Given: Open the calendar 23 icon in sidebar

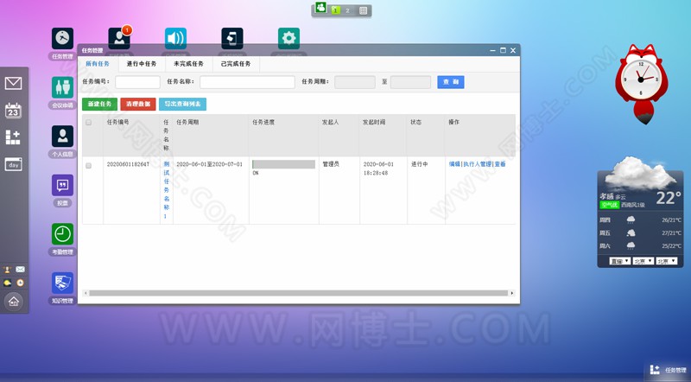Looking at the screenshot, I should click(x=13, y=111).
